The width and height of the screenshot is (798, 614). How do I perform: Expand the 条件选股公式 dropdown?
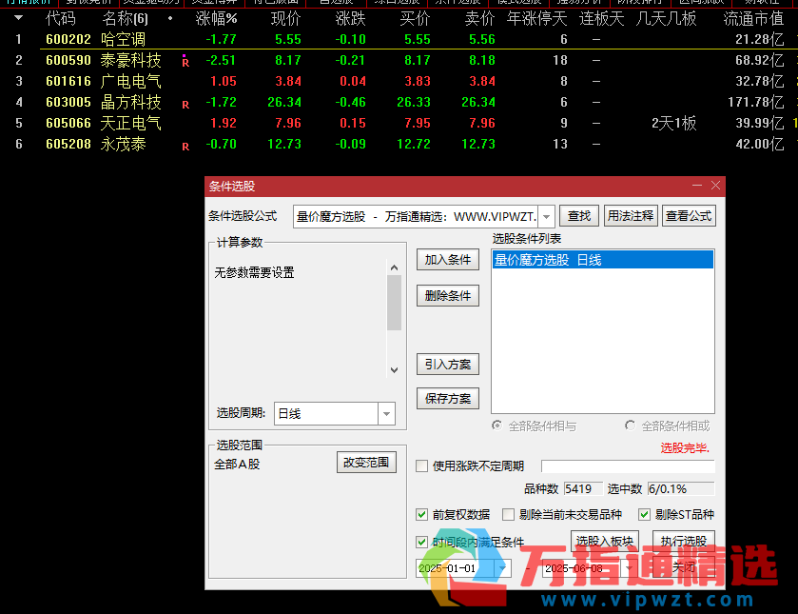[546, 216]
